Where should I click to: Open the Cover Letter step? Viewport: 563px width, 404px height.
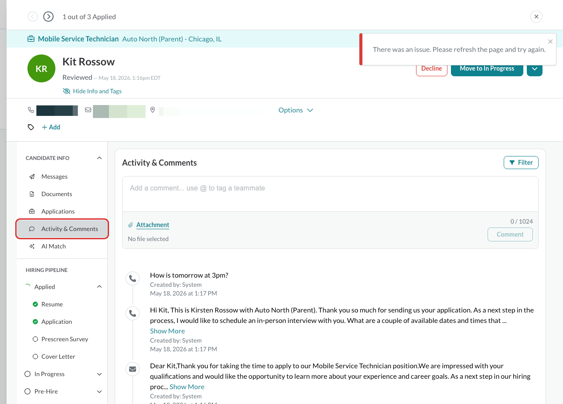pyautogui.click(x=58, y=356)
